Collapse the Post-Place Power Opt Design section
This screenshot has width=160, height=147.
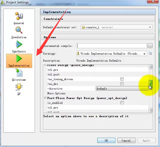click(x=45, y=98)
